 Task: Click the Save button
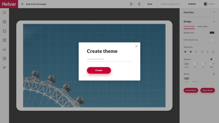pos(150,4)
